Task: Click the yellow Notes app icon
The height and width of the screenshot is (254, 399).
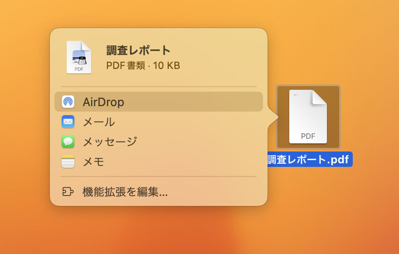Action: (68, 161)
